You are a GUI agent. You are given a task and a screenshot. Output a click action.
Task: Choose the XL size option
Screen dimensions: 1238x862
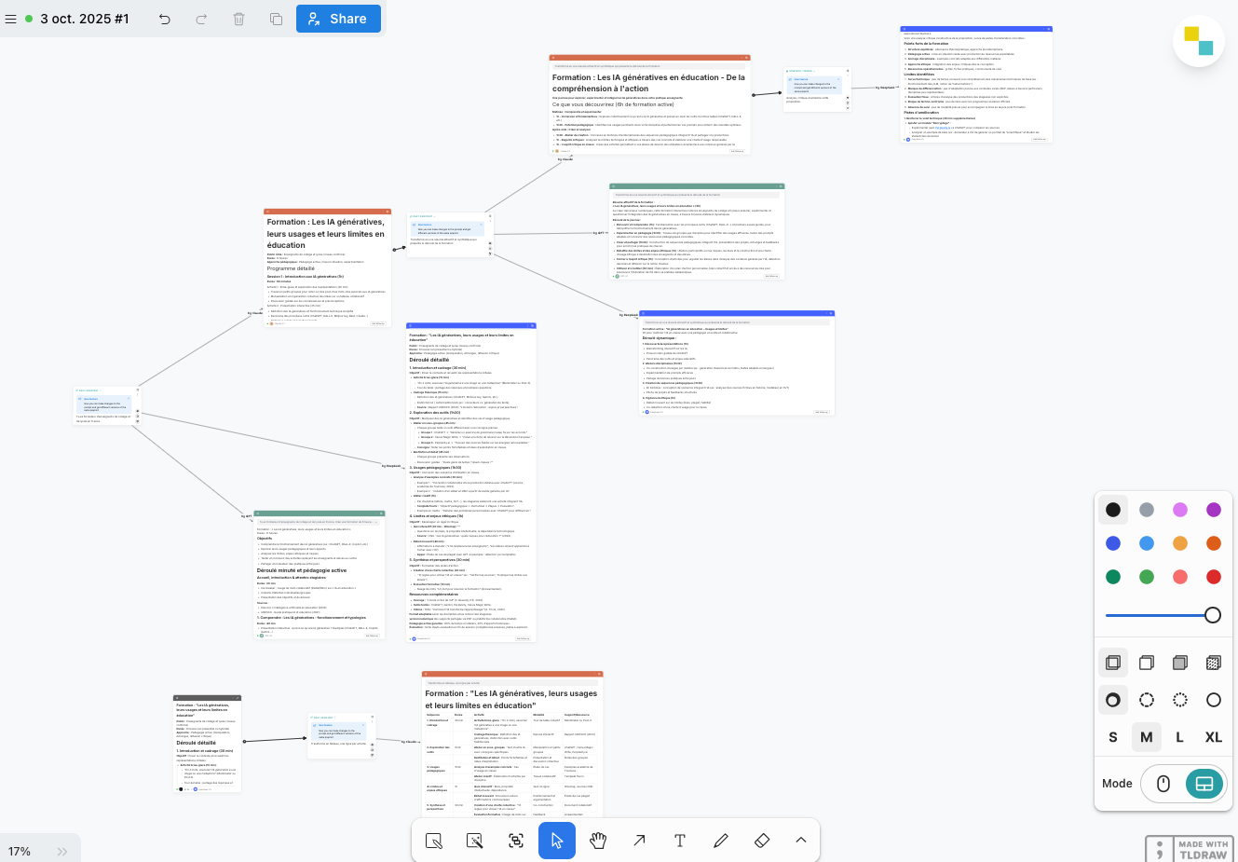pos(1213,737)
